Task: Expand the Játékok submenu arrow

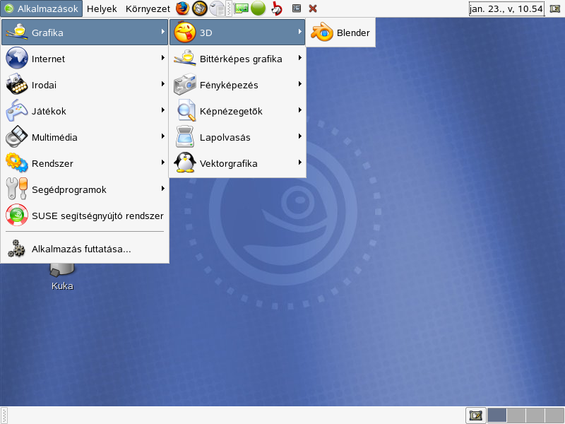Action: click(x=163, y=110)
